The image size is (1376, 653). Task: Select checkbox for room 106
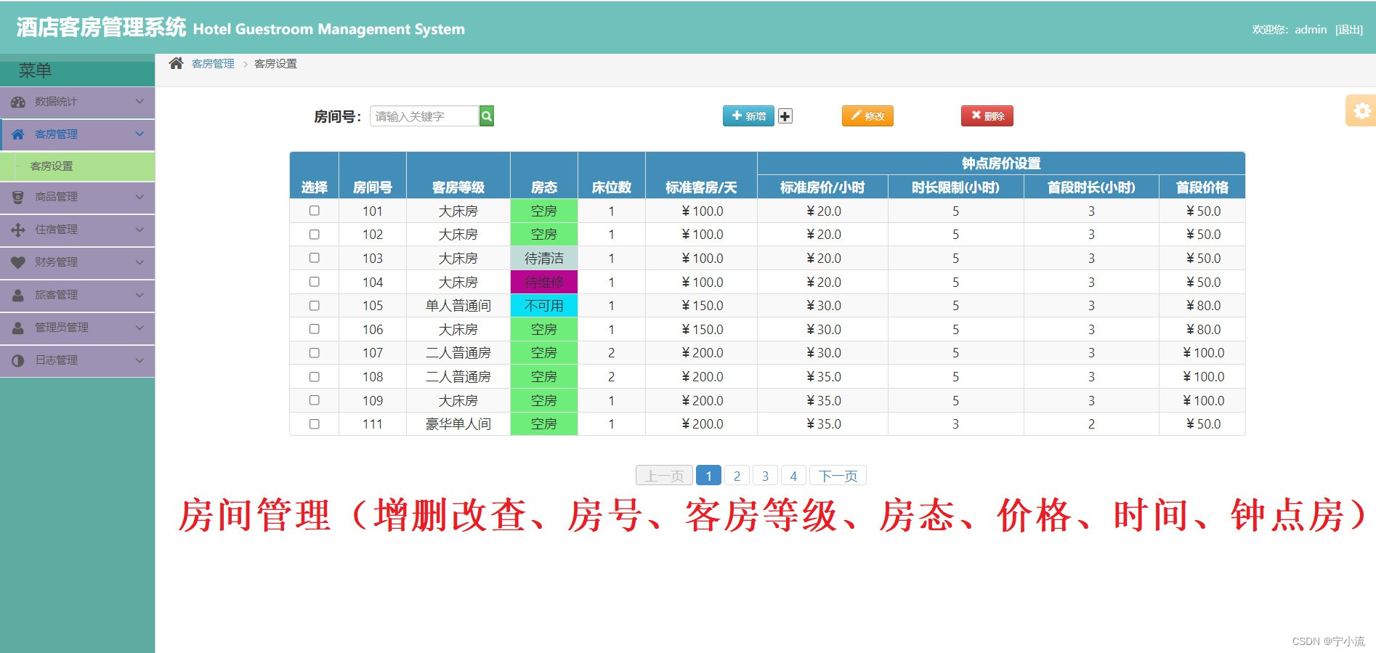315,329
